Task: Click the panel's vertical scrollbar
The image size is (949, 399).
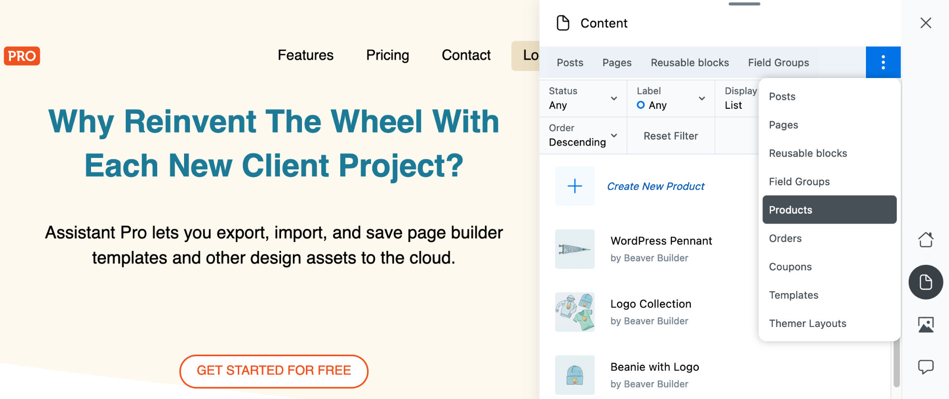Action: (896, 363)
